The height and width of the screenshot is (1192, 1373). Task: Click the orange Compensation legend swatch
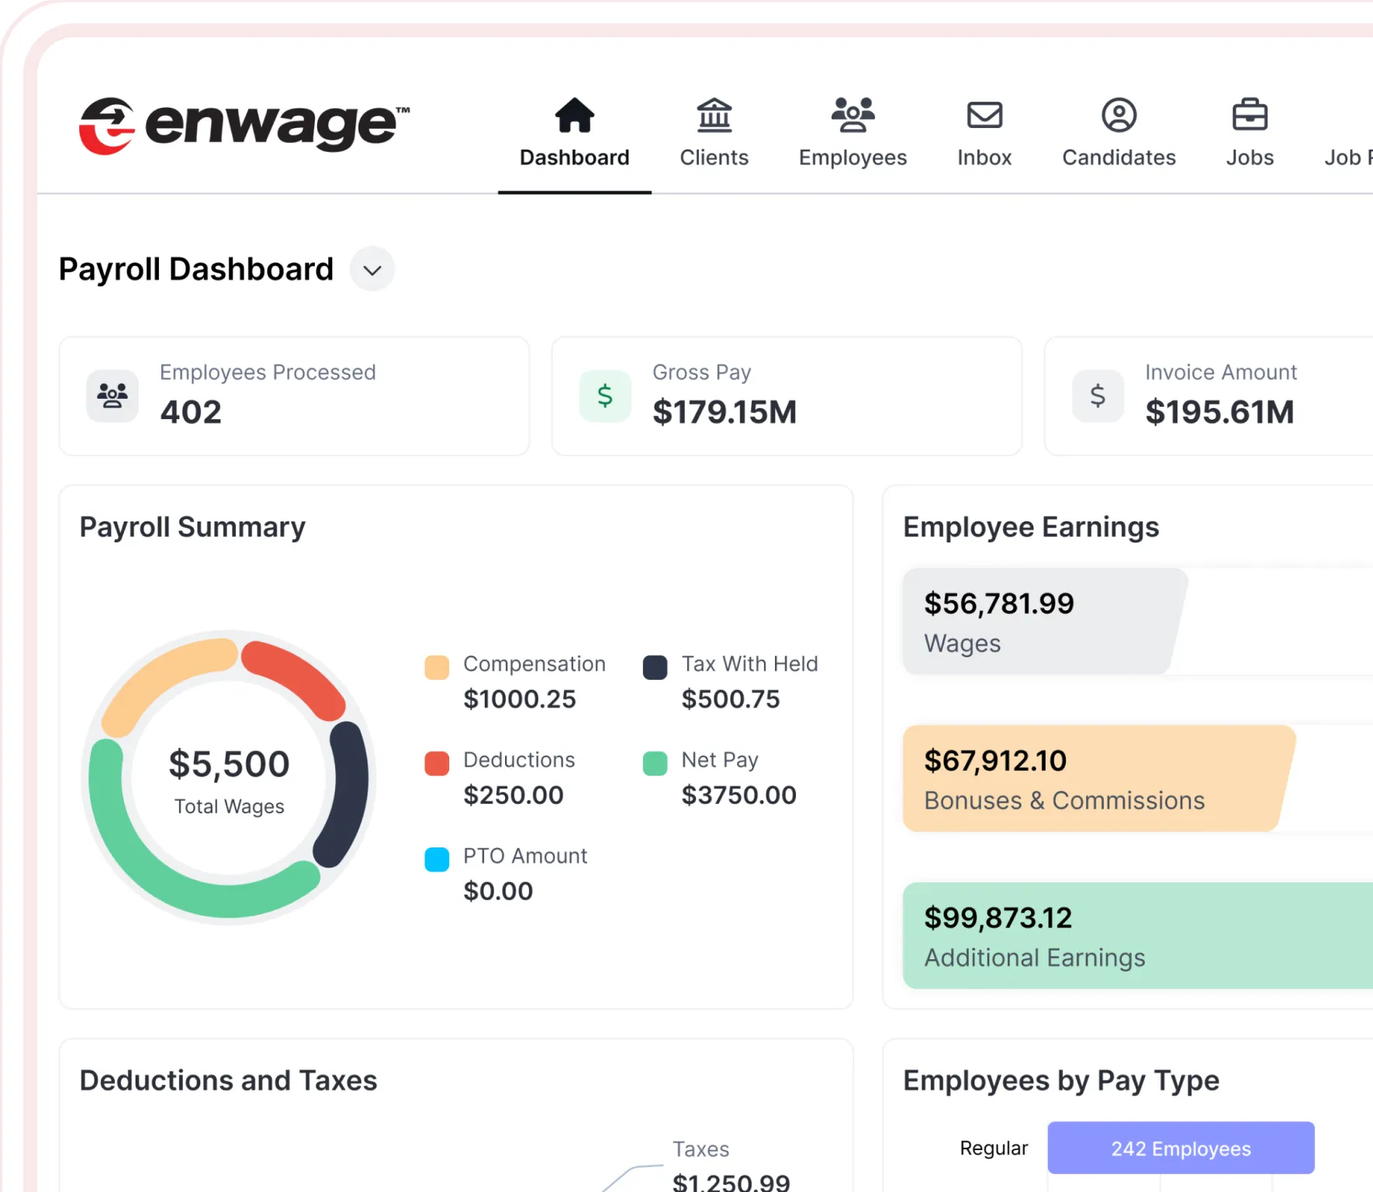tap(437, 667)
